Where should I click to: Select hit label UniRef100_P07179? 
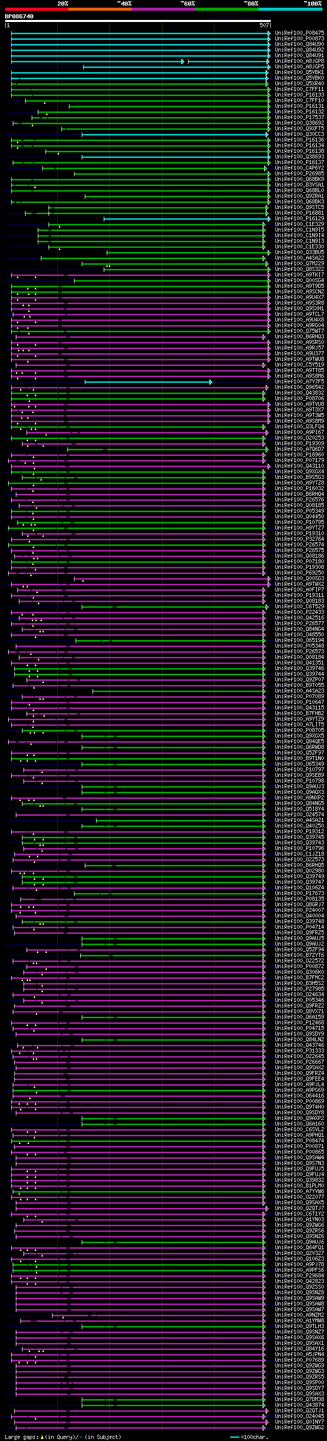click(x=299, y=461)
